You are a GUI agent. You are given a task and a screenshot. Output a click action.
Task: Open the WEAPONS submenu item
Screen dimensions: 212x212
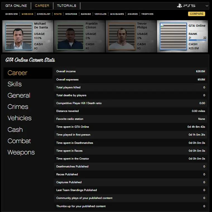click(71, 14)
